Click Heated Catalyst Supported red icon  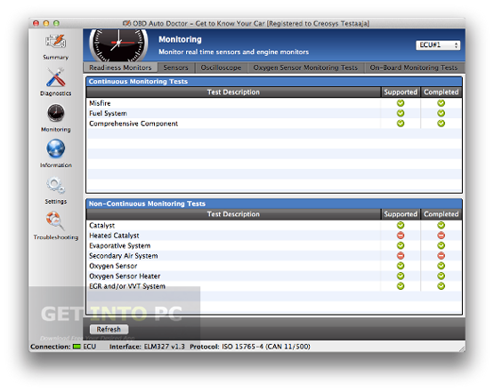tap(401, 236)
